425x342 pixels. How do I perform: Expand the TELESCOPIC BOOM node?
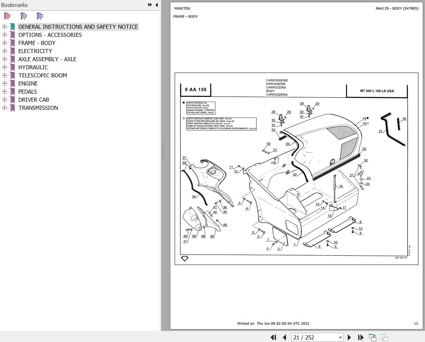pyautogui.click(x=4, y=75)
